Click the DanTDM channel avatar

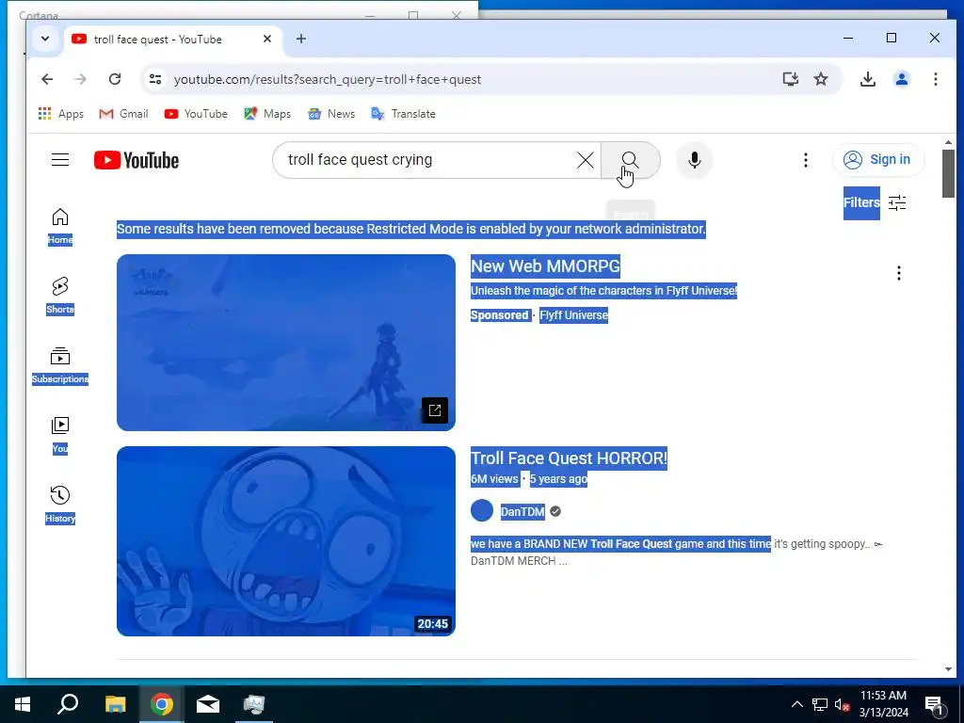482,511
